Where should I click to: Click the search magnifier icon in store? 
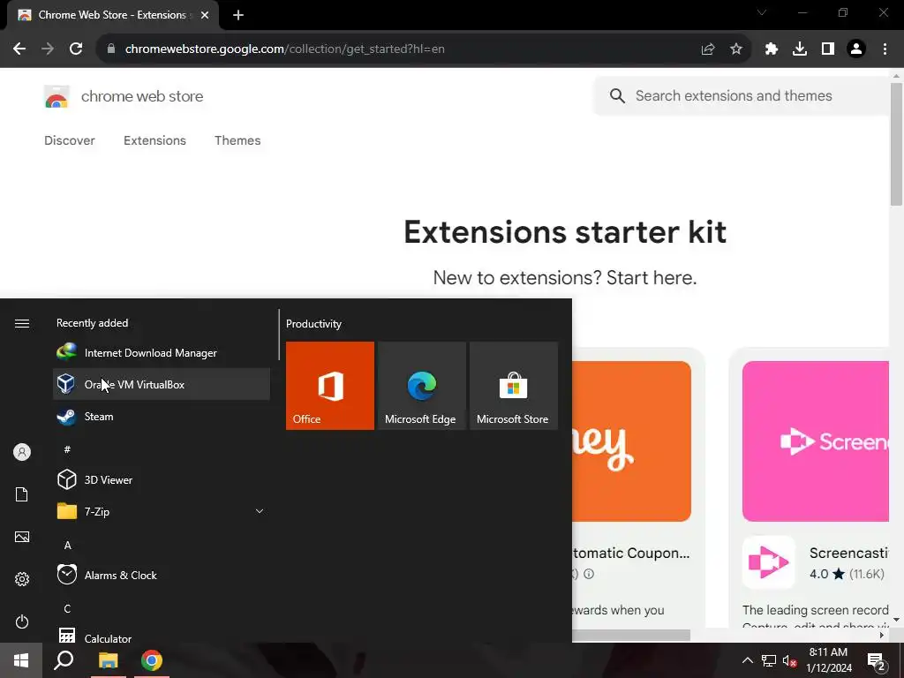tap(617, 95)
